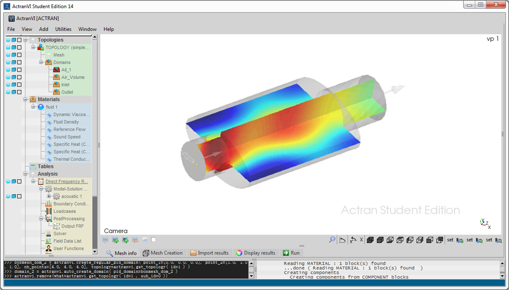
Task: Click the last wireframe cube view icon
Action: [x=440, y=240]
